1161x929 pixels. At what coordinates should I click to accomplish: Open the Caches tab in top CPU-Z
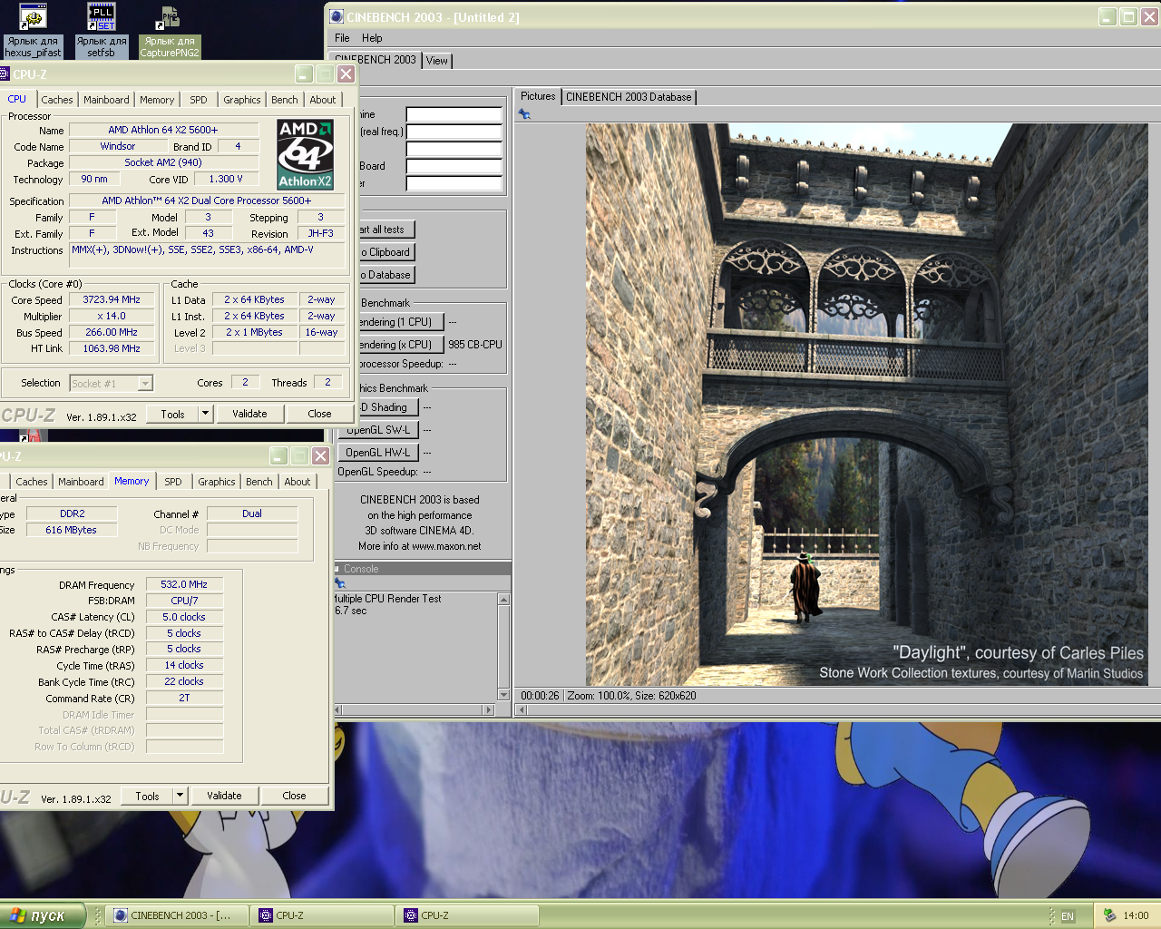(57, 100)
